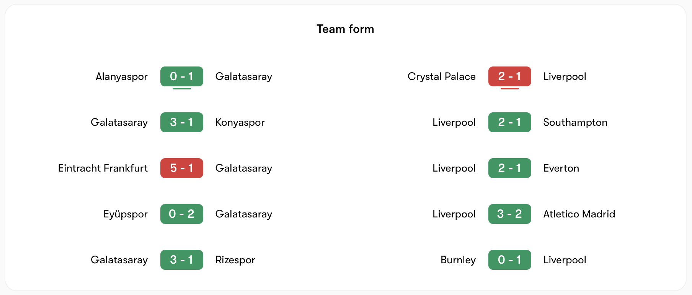Select the Rizespor team name
692x295 pixels.
pyautogui.click(x=235, y=260)
